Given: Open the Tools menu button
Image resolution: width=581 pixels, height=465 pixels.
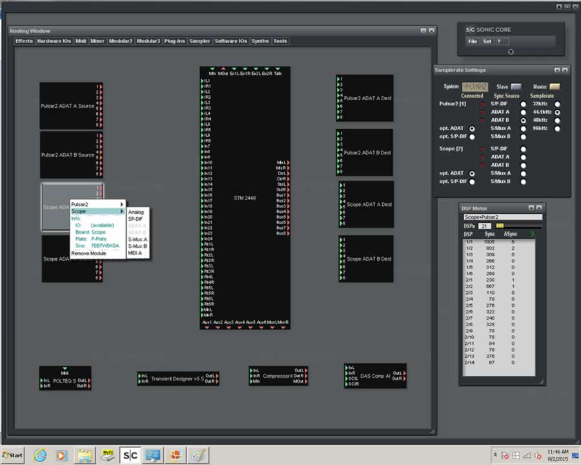Looking at the screenshot, I should click(280, 41).
